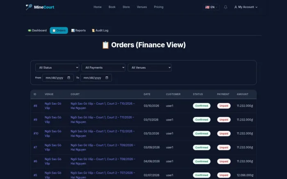Click the Dashboard money icon
This screenshot has height=179, width=287.
pos(30,31)
